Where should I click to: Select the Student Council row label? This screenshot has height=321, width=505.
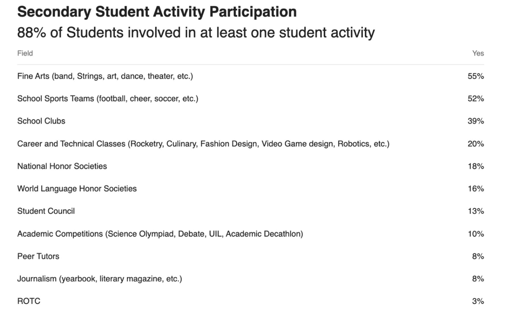click(x=46, y=211)
